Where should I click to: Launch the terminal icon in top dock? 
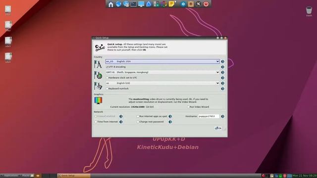click(x=133, y=4)
